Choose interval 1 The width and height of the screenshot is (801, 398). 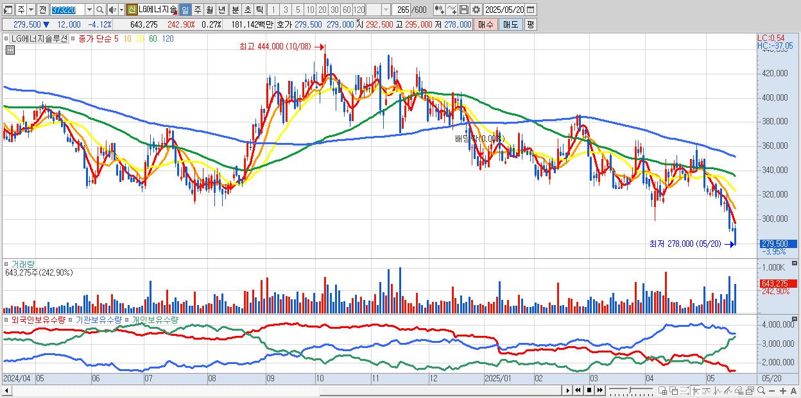[x=273, y=10]
